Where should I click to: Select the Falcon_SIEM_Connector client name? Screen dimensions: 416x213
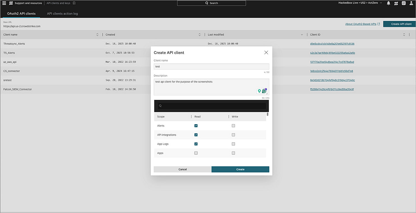[17, 89]
